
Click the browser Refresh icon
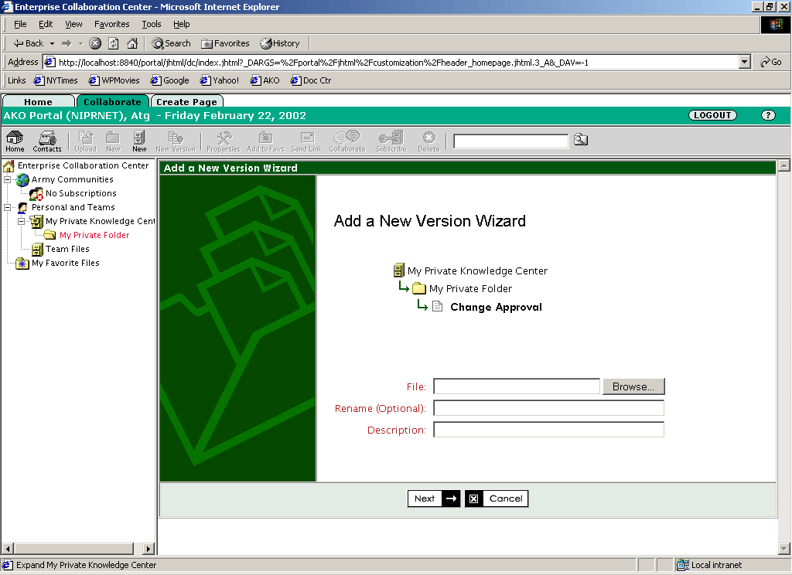(x=114, y=43)
